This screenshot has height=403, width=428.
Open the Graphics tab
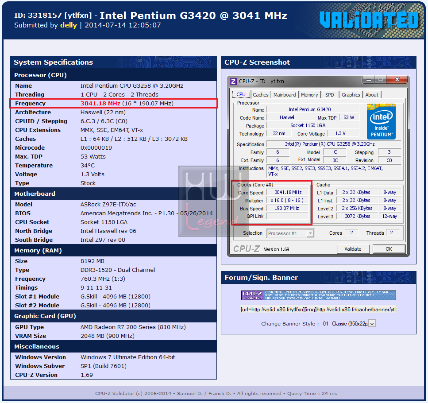[351, 95]
